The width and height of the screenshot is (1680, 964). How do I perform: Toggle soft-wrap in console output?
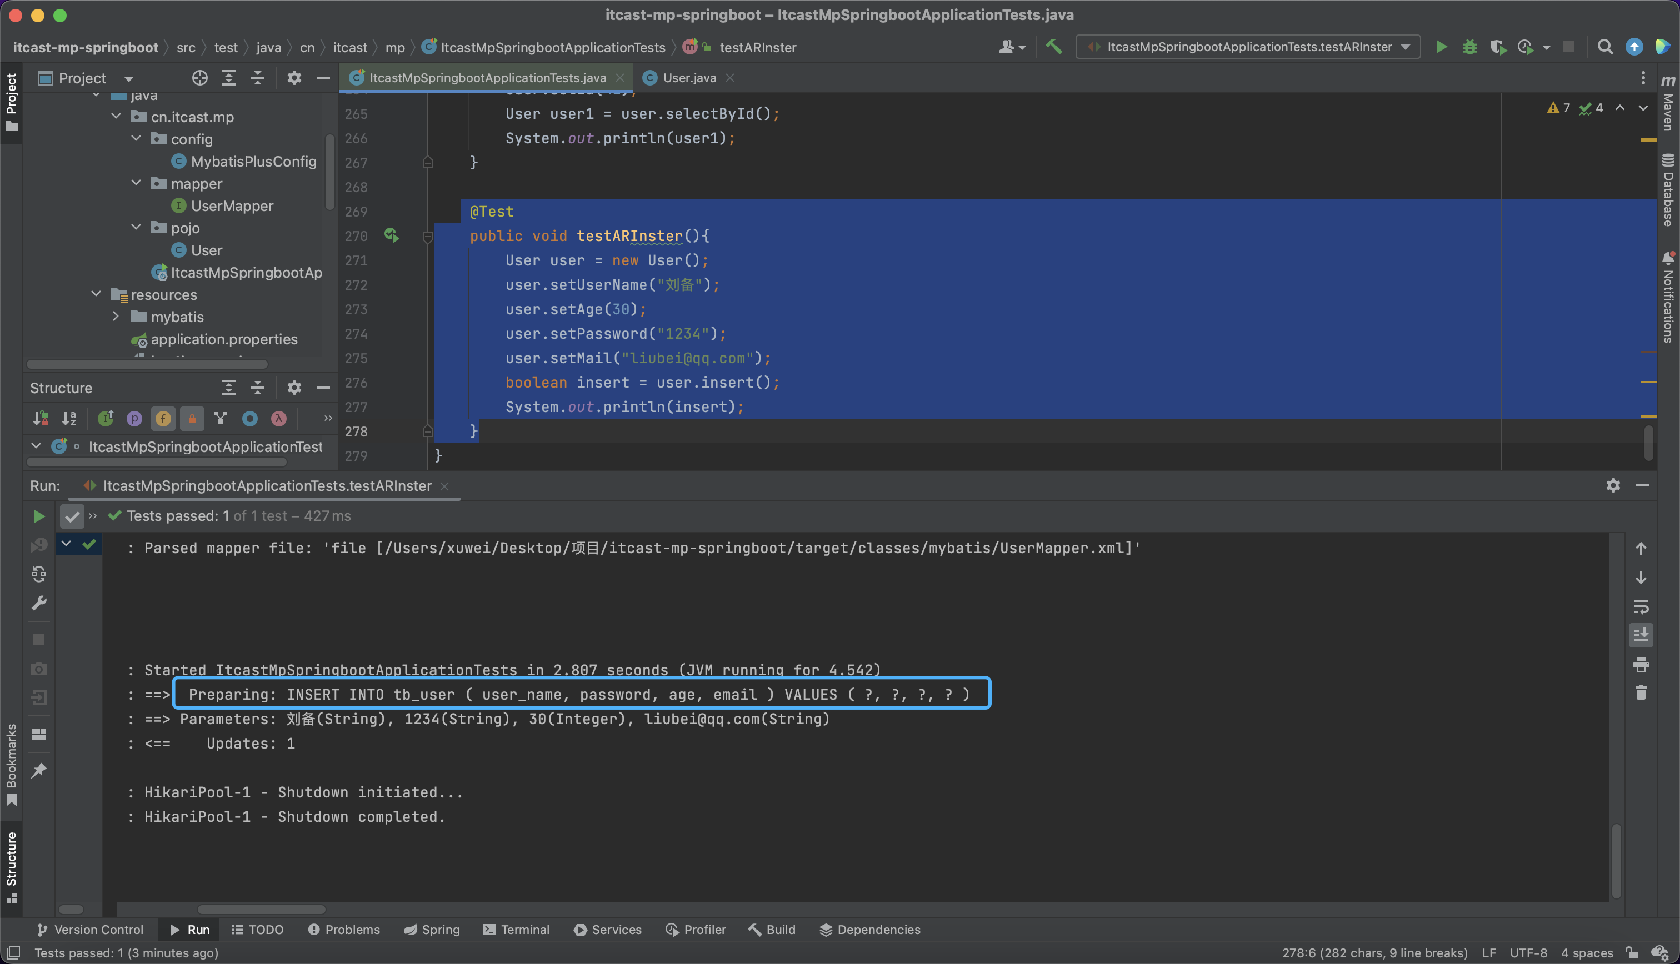(x=1641, y=606)
